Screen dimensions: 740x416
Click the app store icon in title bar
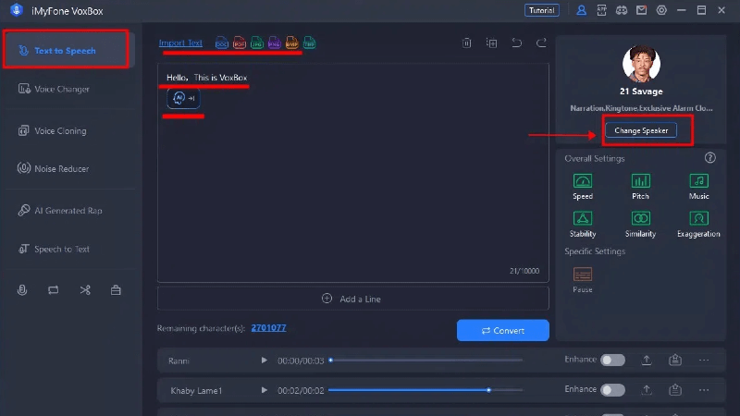click(601, 10)
